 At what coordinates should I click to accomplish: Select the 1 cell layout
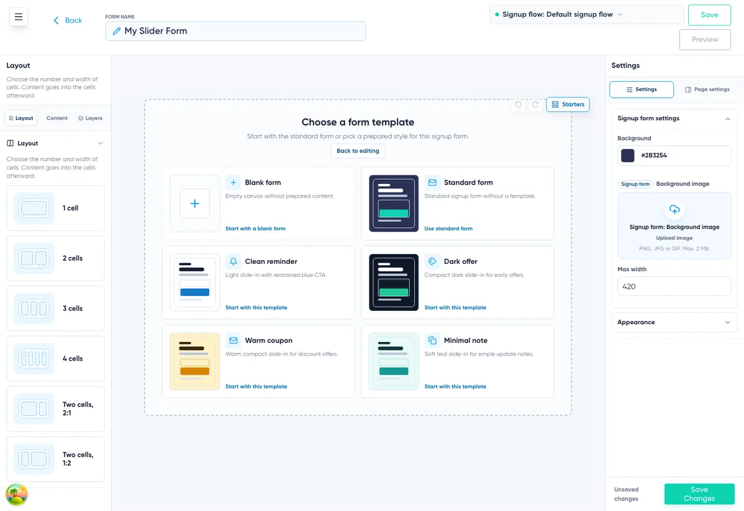(x=55, y=208)
